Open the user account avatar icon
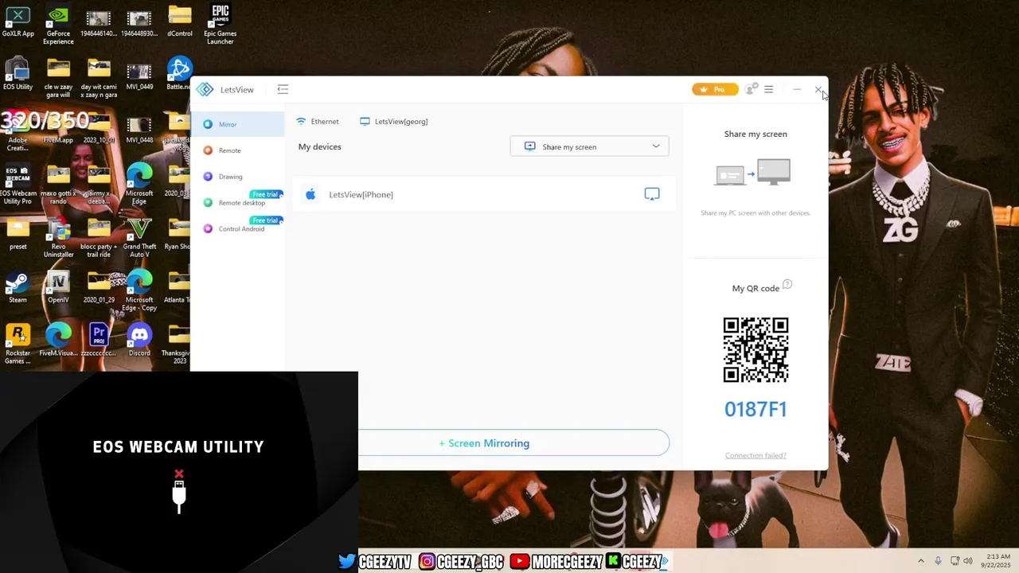1019x573 pixels. click(750, 89)
